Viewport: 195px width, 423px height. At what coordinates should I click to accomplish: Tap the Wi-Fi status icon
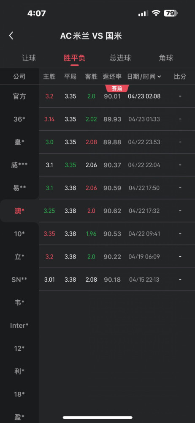(156, 13)
